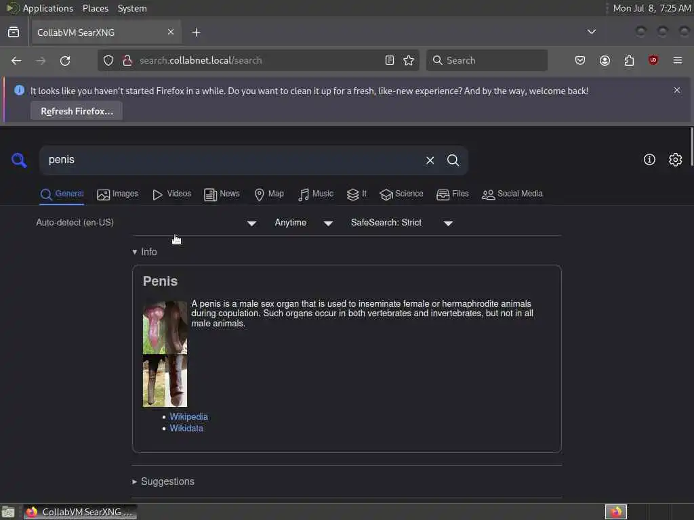This screenshot has width=694, height=520.
Task: Close the CollabVM SearXNG tab
Action: coord(171,32)
